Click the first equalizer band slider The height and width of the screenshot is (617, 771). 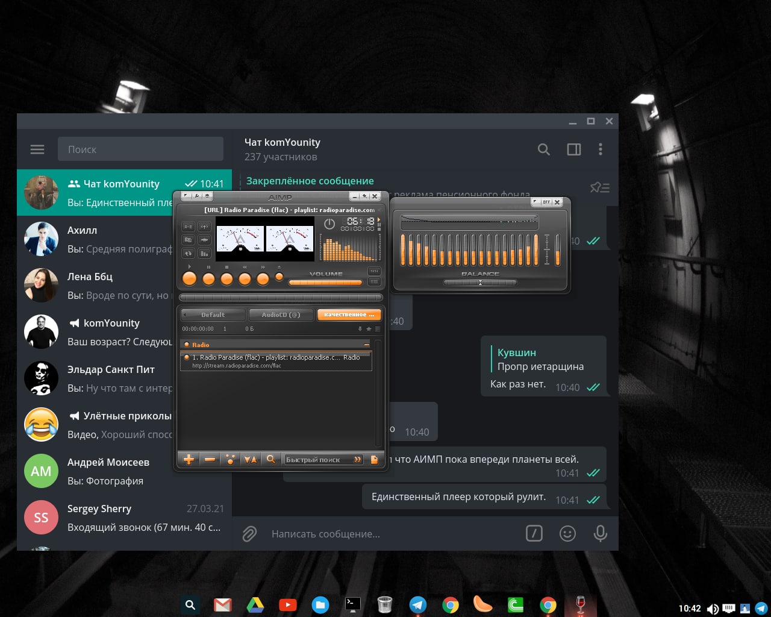[x=403, y=250]
